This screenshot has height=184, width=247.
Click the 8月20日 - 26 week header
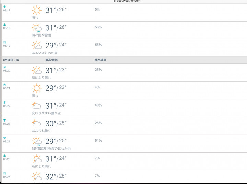11,60
